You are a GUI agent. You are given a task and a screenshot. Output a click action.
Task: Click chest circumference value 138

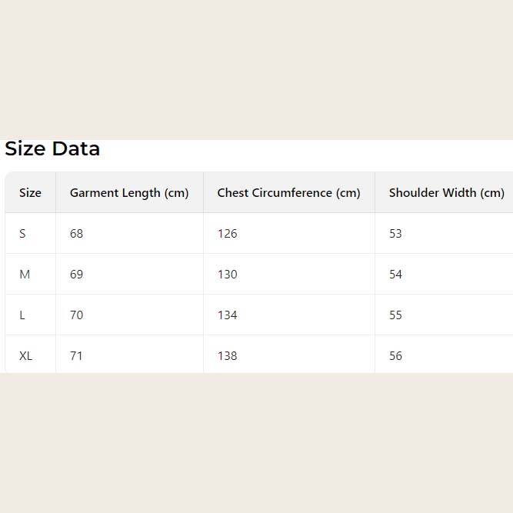[227, 356]
